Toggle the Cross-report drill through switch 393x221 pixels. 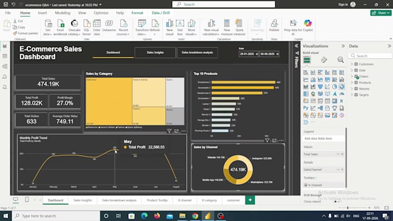tap(338, 201)
